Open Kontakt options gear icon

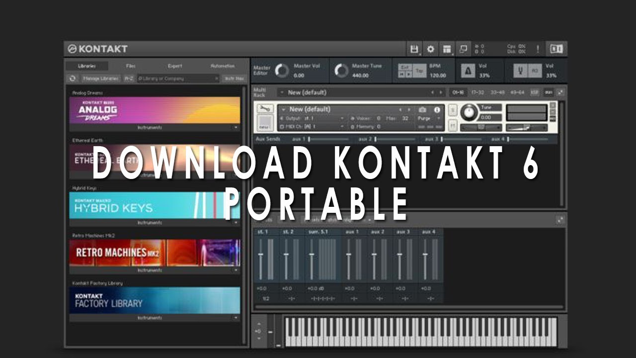point(430,49)
